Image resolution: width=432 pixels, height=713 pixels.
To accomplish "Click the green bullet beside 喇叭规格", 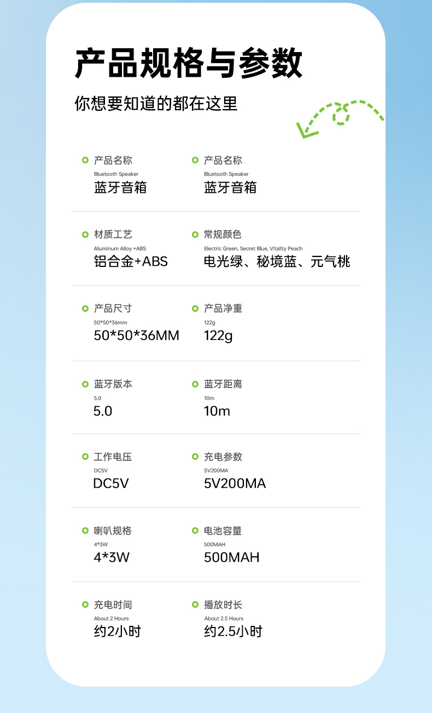I will click(x=85, y=531).
